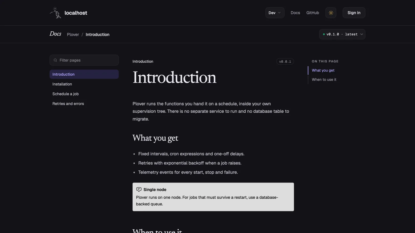This screenshot has width=415, height=233.
Task: Select Plover in the breadcrumb
Action: point(73,34)
